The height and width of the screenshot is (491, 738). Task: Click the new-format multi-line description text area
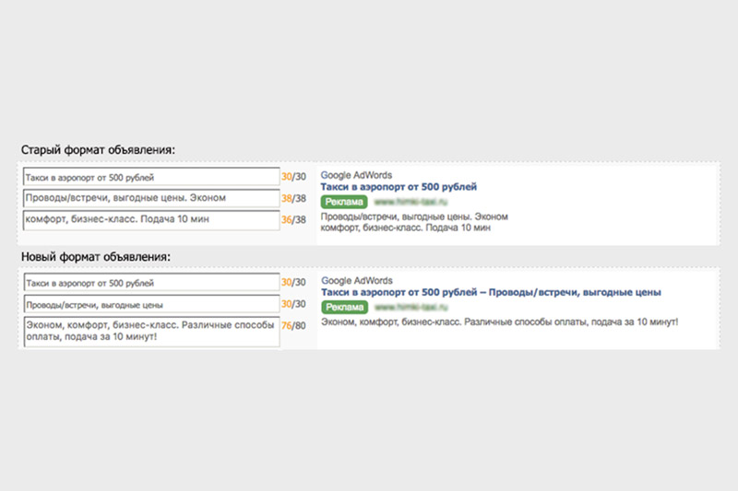(150, 332)
